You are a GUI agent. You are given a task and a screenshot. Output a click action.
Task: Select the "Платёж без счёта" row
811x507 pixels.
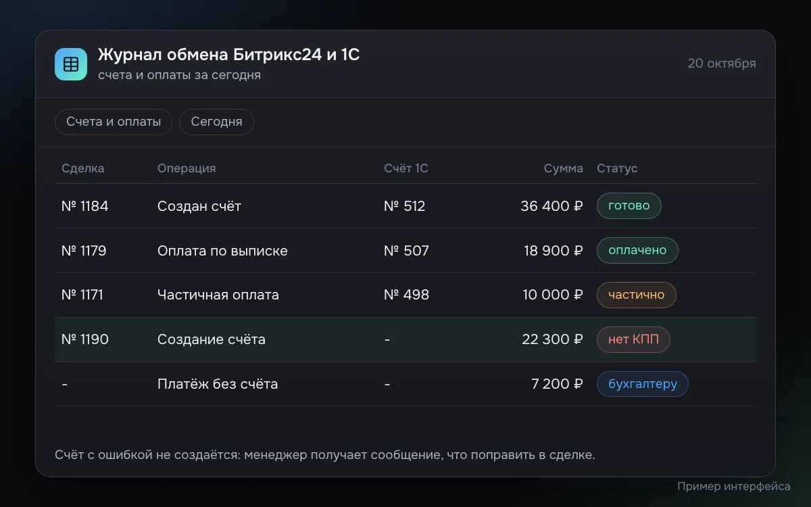click(x=405, y=385)
